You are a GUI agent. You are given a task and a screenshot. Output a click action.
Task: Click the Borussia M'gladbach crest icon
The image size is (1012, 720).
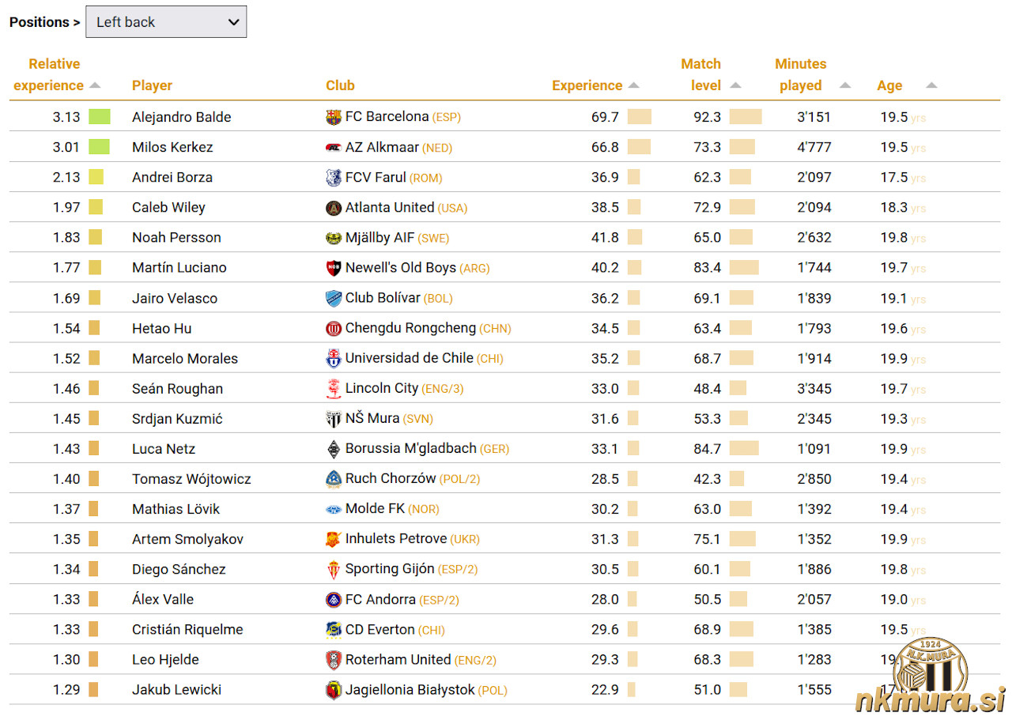(x=334, y=449)
